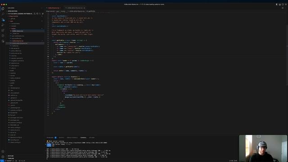Screen dimensions: 288x162
Task: Split the editor to the right
Action: tap(283, 8)
